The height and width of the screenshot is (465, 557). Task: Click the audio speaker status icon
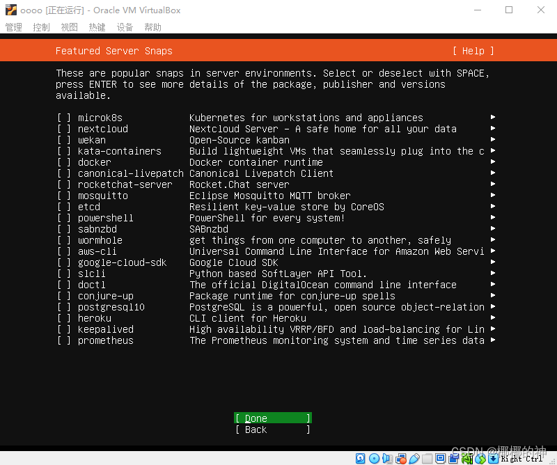pyautogui.click(x=387, y=459)
